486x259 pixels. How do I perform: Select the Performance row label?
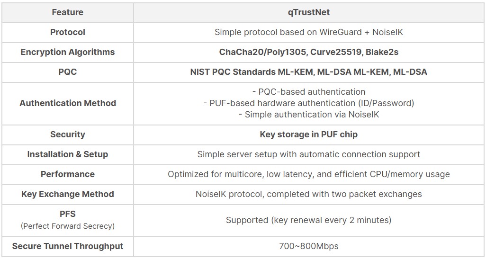pyautogui.click(x=67, y=174)
